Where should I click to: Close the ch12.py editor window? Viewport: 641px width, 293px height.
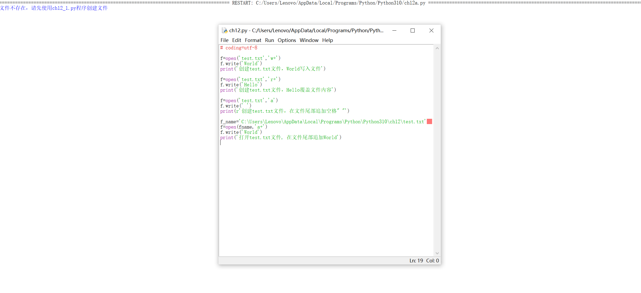click(x=431, y=31)
